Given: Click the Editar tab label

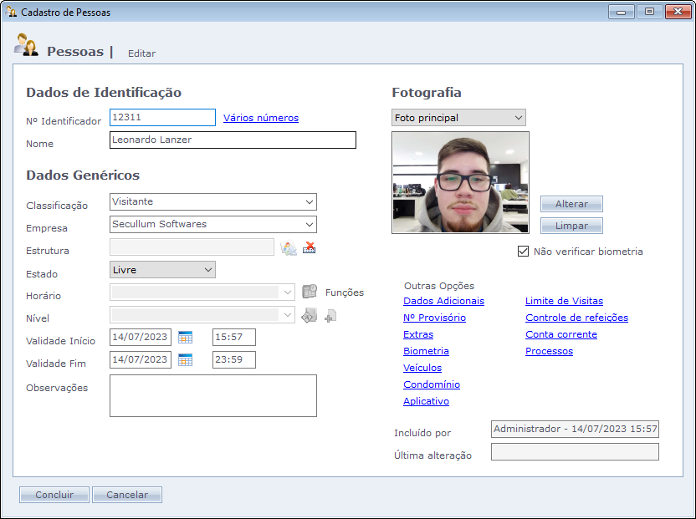Looking at the screenshot, I should click(141, 53).
